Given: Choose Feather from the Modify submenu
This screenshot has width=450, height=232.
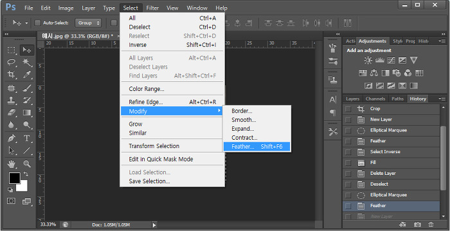Looking at the screenshot, I should [257, 147].
